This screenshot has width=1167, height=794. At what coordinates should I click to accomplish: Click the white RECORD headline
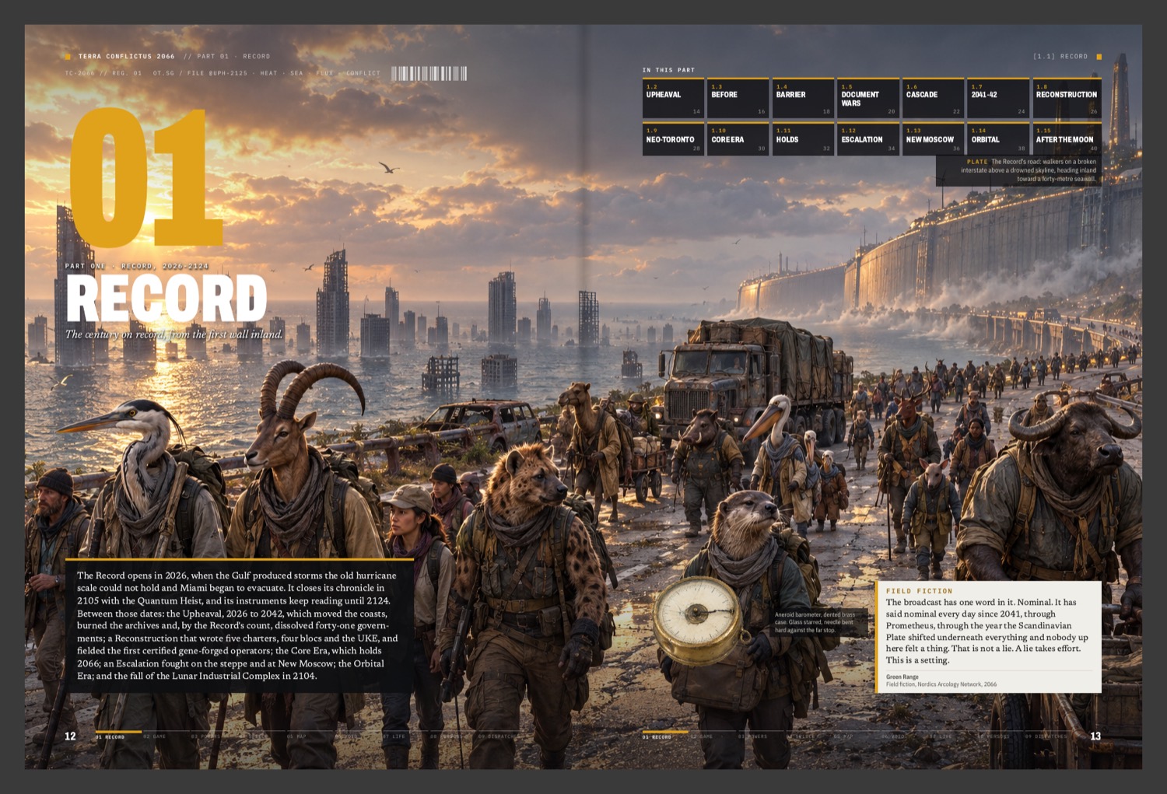pos(166,299)
